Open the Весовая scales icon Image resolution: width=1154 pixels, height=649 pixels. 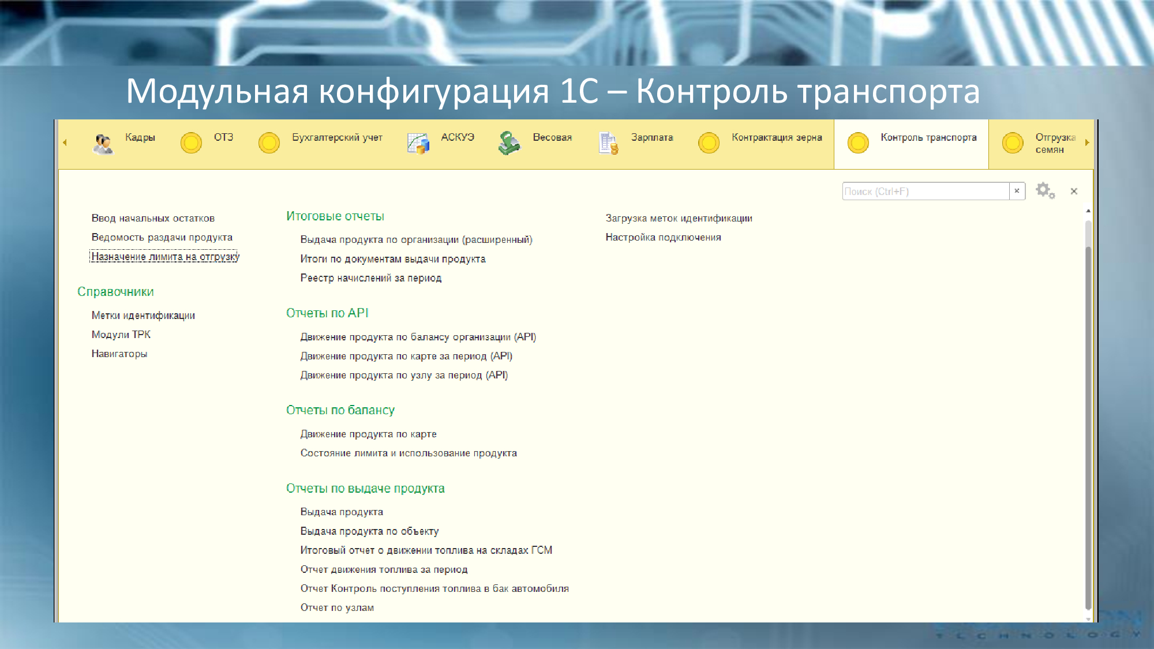point(509,143)
